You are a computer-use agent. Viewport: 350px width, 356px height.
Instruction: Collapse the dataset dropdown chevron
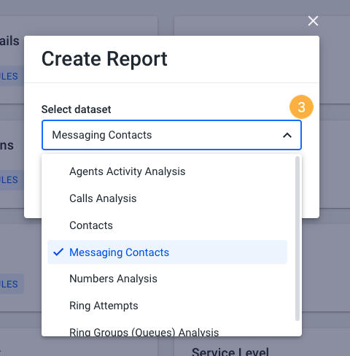click(287, 135)
